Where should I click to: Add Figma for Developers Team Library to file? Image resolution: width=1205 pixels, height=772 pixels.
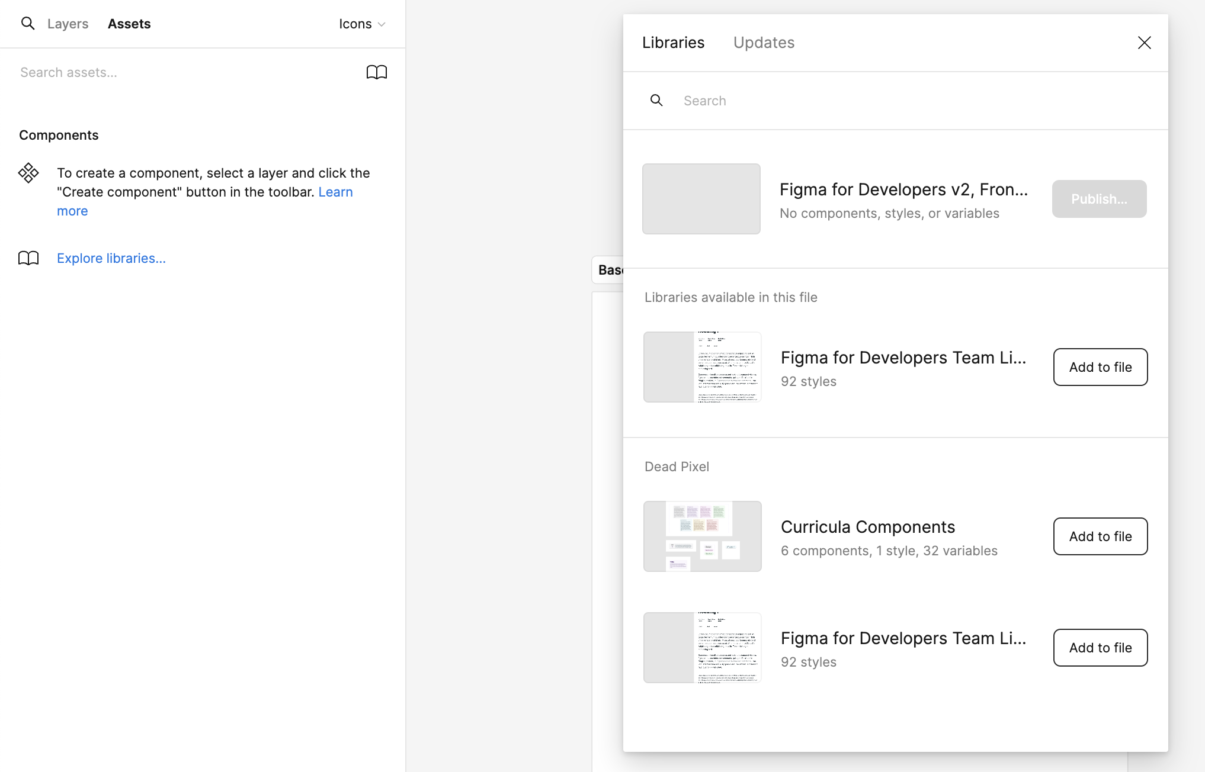(x=1100, y=367)
